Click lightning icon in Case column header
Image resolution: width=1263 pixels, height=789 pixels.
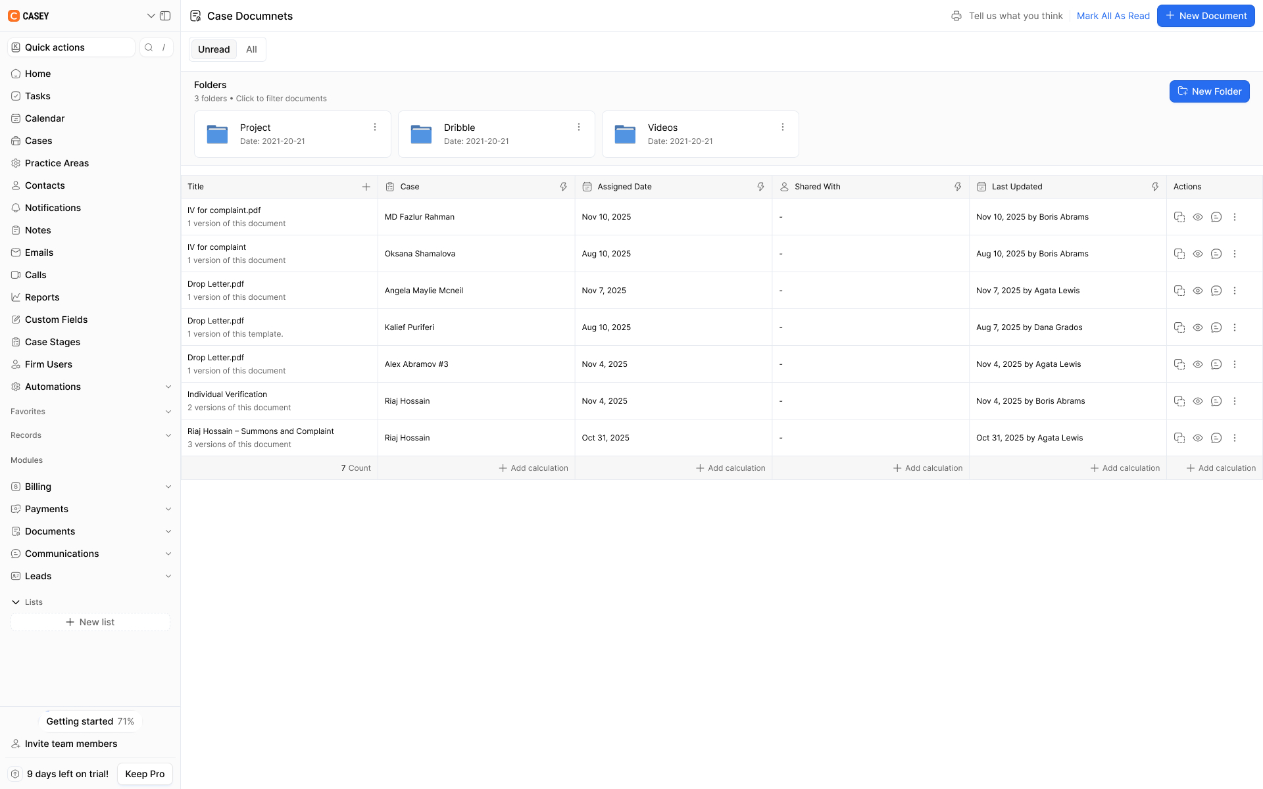click(x=564, y=187)
